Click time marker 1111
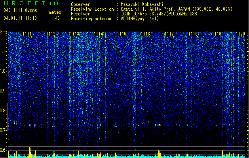Screen dimensions: 249x158 (27, 34)
